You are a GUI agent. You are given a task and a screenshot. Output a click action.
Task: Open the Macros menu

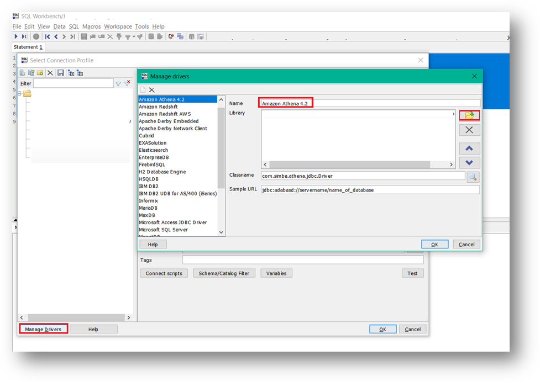92,26
